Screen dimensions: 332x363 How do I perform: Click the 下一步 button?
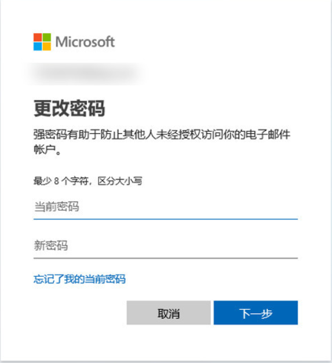pos(256,313)
